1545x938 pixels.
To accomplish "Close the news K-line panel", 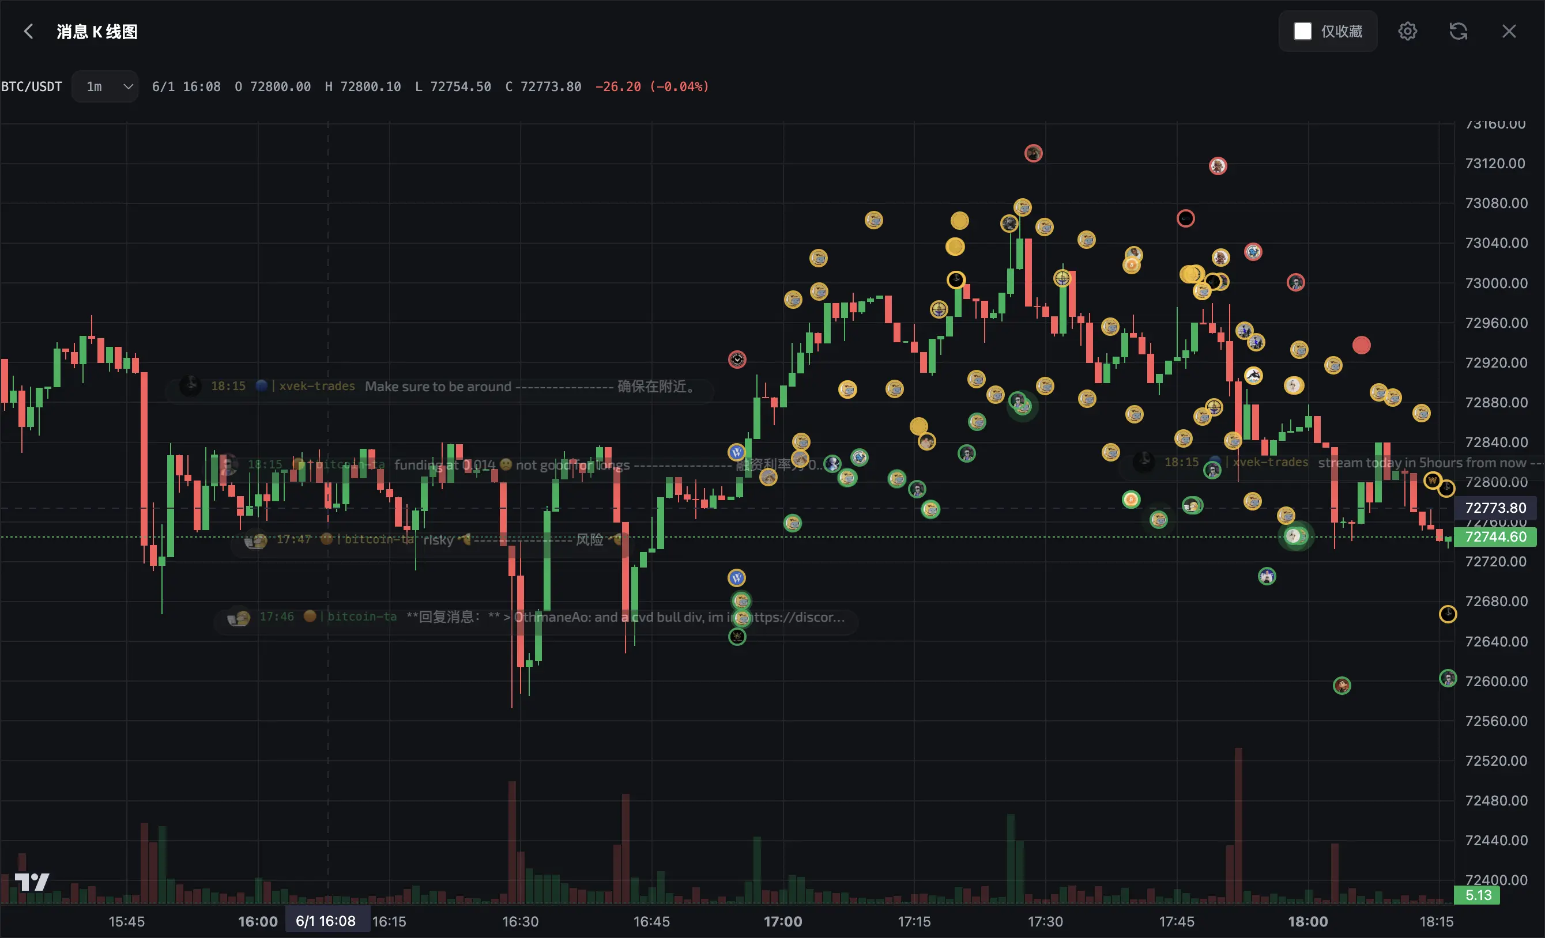I will coord(1509,31).
